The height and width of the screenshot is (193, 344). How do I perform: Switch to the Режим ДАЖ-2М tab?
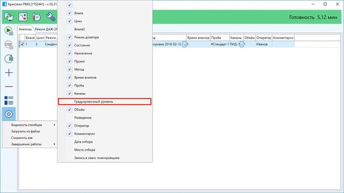pyautogui.click(x=46, y=29)
